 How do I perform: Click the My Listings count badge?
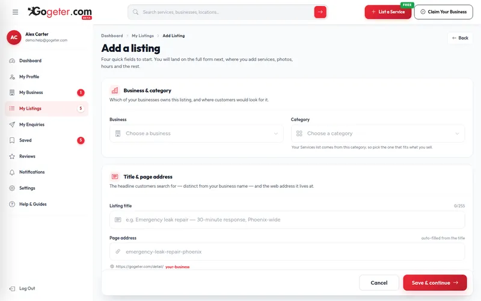tap(81, 108)
